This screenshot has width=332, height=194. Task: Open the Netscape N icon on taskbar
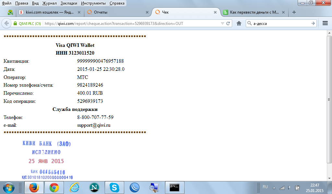[94, 188]
